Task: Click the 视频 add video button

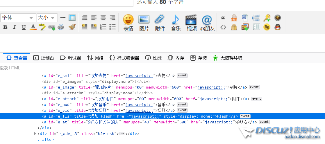Action: tap(192, 23)
